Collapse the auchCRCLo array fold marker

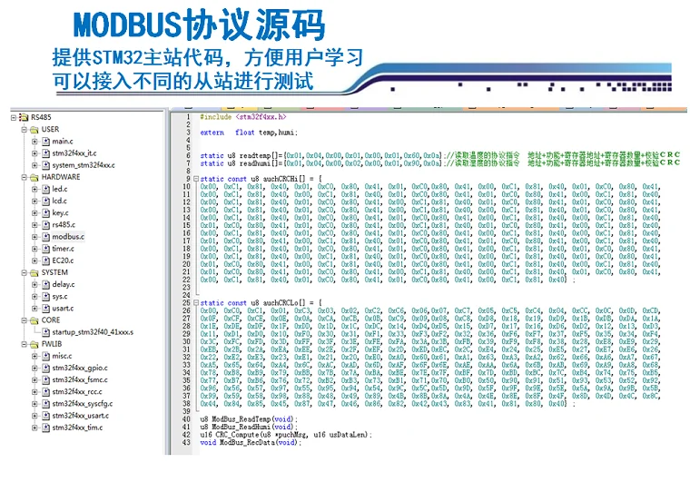coord(196,303)
